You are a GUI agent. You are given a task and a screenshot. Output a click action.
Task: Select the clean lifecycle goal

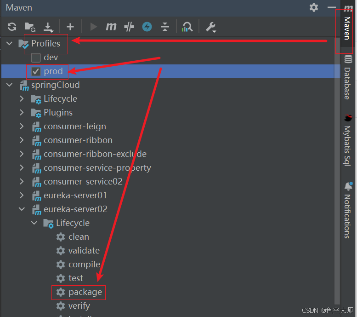(x=79, y=237)
